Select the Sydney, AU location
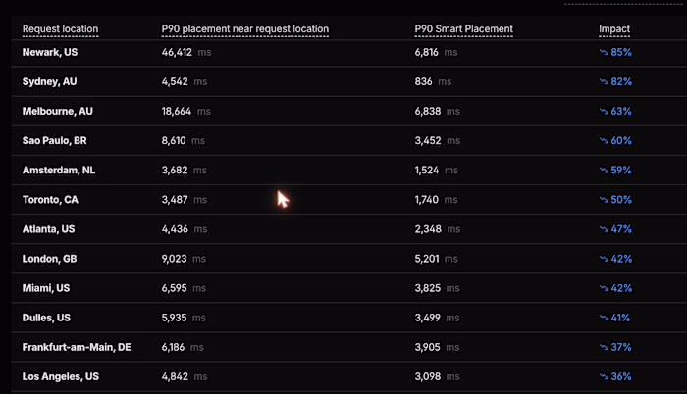Image resolution: width=687 pixels, height=394 pixels. pos(49,82)
